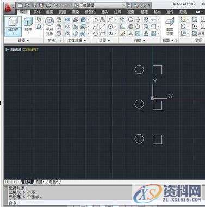205x207 pixels.
Task: Open the 三维建模 workspace dropdown
Action: coord(100,5)
